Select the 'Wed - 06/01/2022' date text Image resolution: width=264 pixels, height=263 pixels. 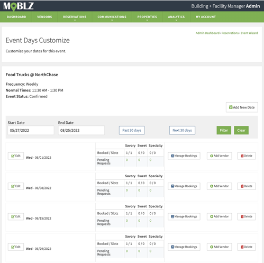click(39, 158)
